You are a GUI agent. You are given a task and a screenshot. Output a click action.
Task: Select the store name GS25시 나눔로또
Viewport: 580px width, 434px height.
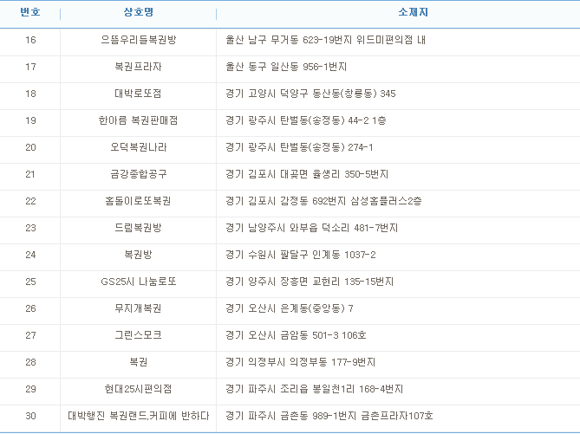(x=139, y=282)
